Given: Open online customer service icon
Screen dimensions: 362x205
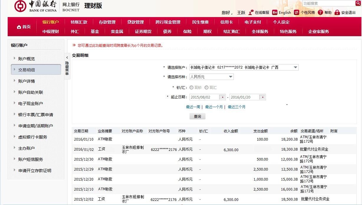Looking at the screenshot, I should 251,12.
